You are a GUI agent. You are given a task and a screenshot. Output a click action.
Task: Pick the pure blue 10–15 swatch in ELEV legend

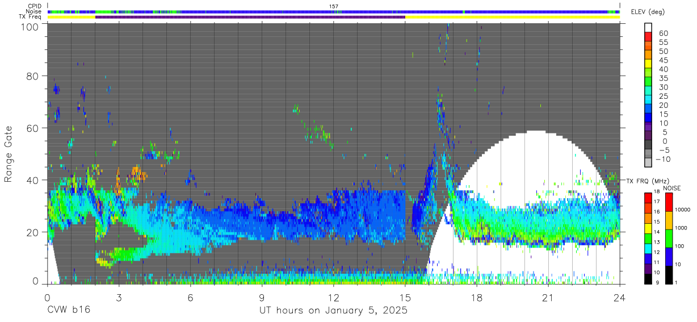click(x=648, y=118)
